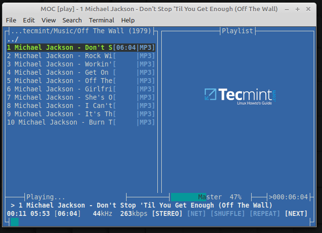Select track 1 Don't S row
This screenshot has width=322, height=233.
(x=81, y=48)
